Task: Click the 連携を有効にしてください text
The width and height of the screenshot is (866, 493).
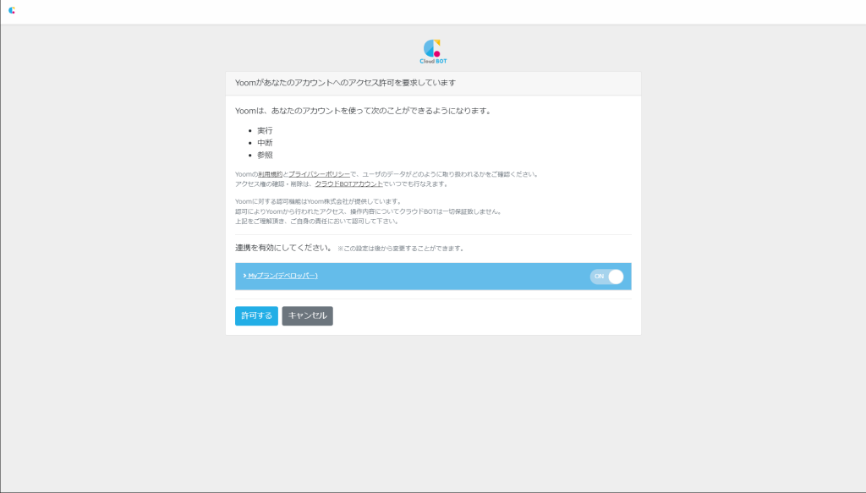Action: 284,248
